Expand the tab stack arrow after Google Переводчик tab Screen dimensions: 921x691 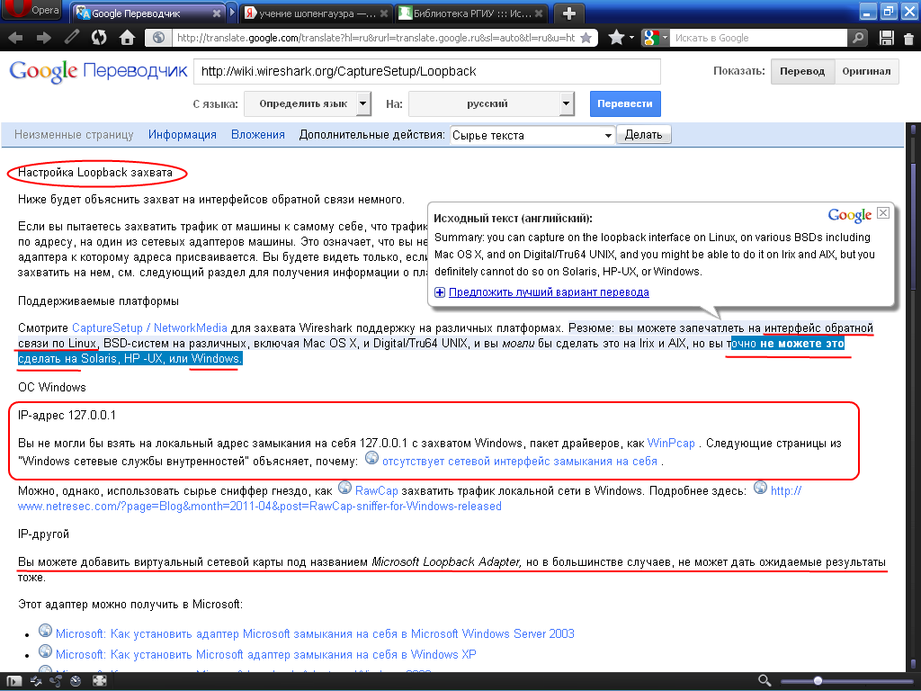coord(232,13)
